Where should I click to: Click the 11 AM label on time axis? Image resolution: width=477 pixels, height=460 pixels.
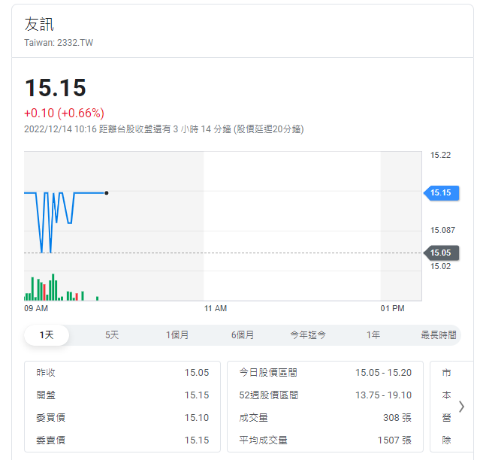[x=216, y=308]
